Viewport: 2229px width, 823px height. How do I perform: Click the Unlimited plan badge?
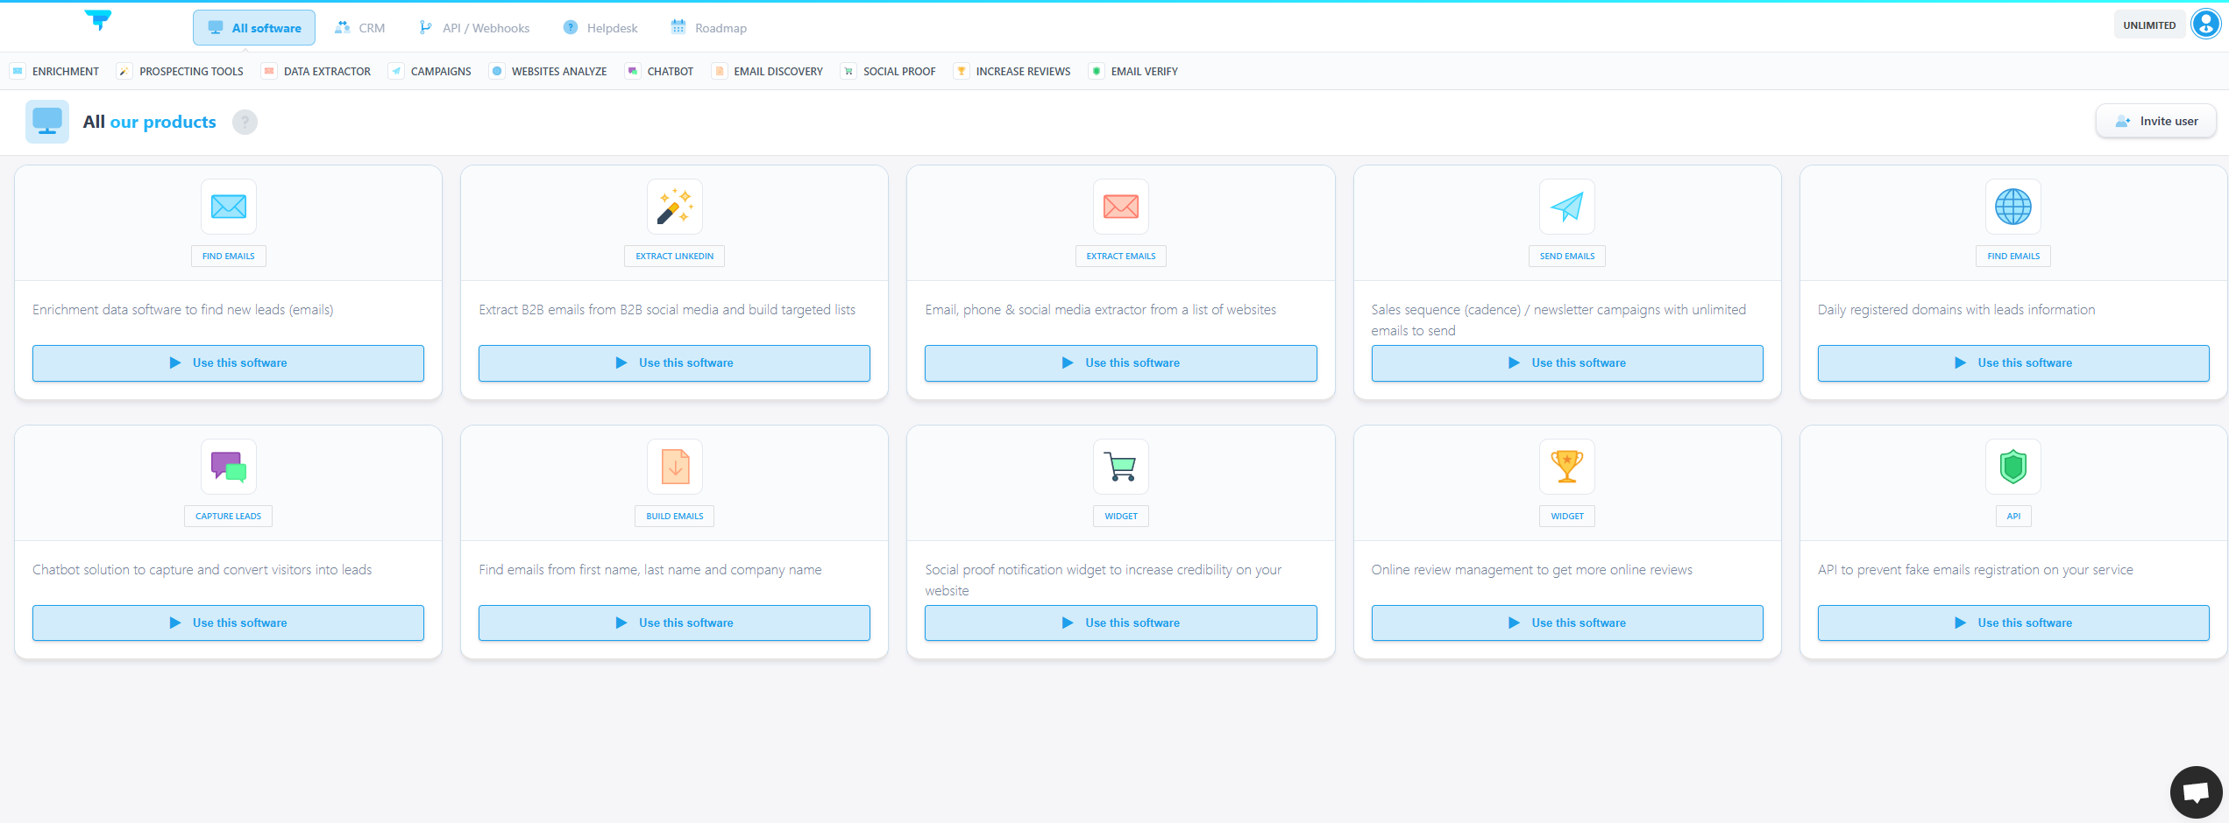pos(2149,25)
